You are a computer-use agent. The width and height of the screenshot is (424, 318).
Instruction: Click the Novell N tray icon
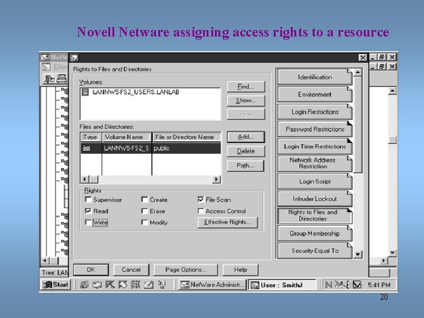point(328,285)
